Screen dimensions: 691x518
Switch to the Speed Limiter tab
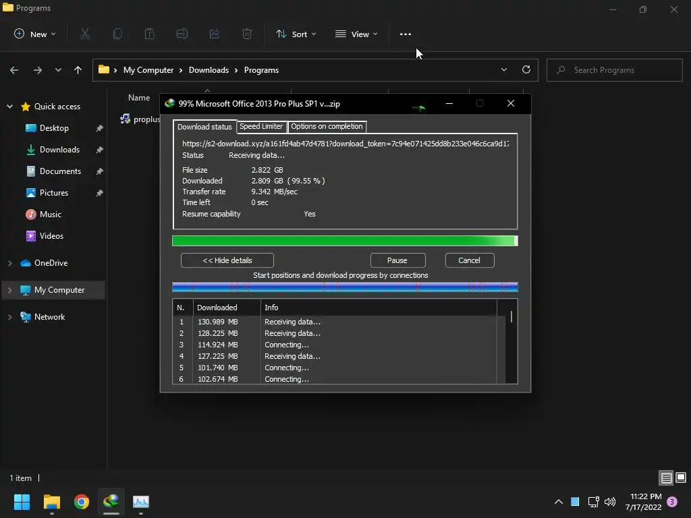[x=261, y=126]
